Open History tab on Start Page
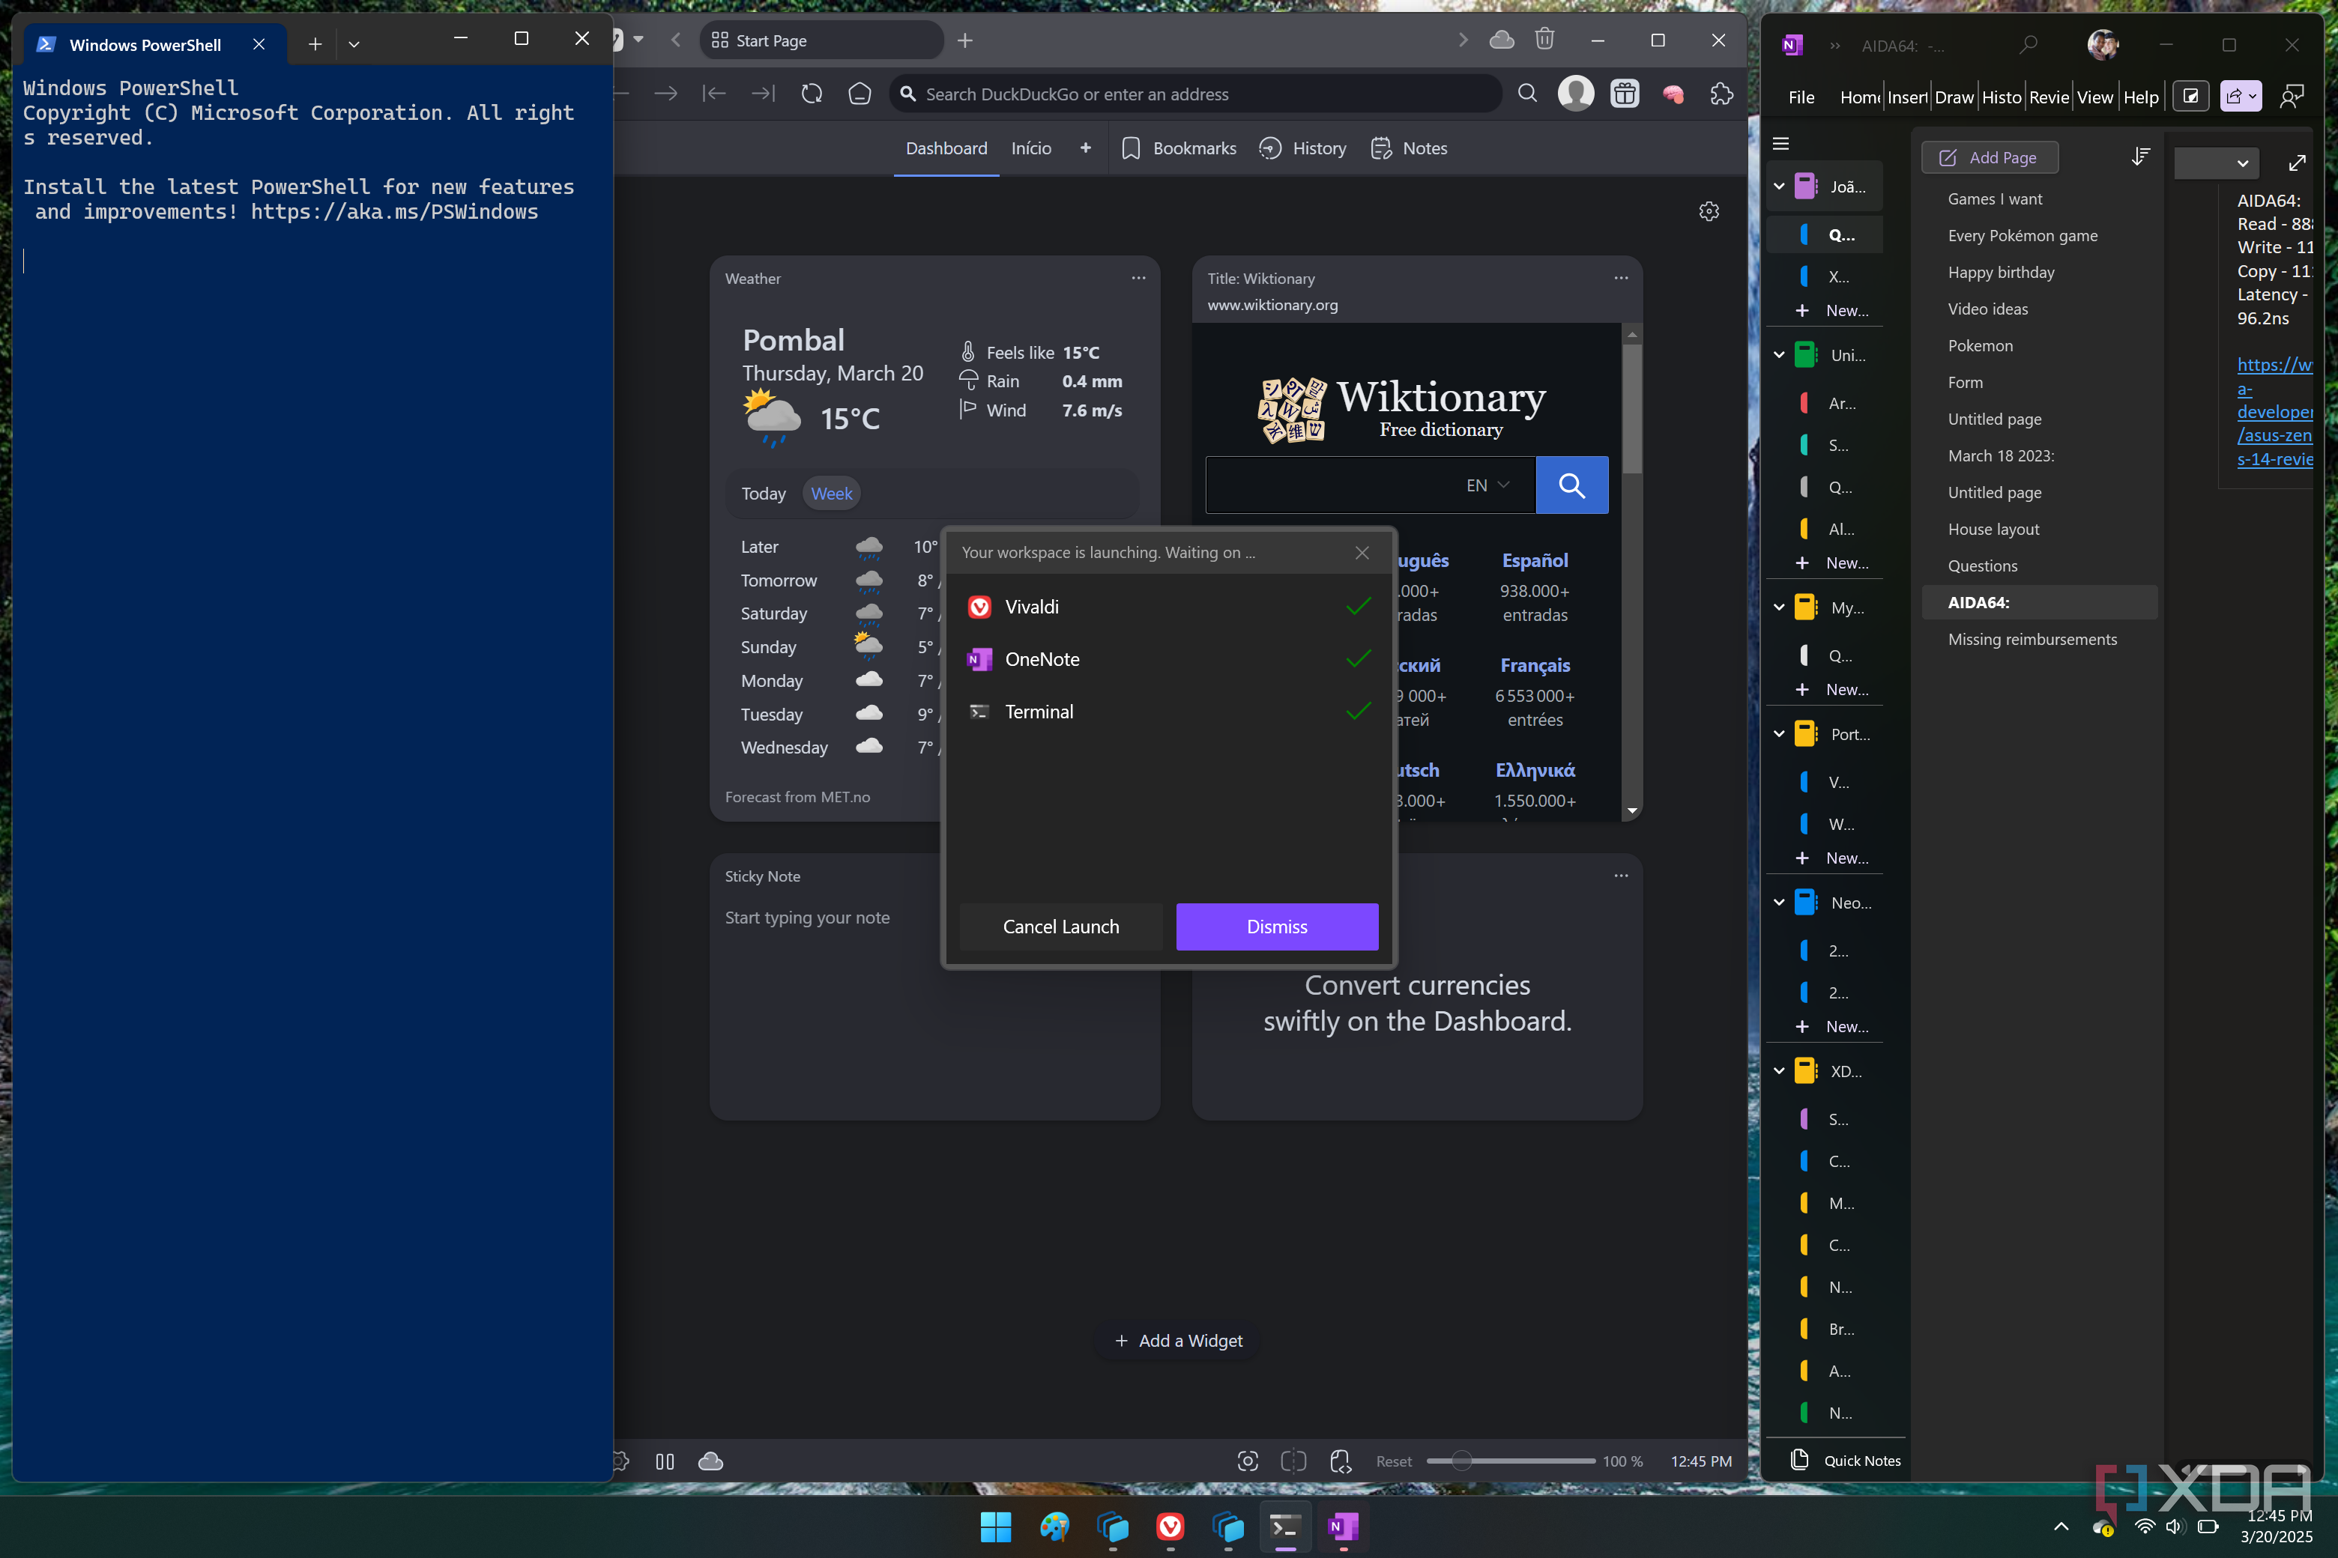2338x1558 pixels. (1303, 148)
